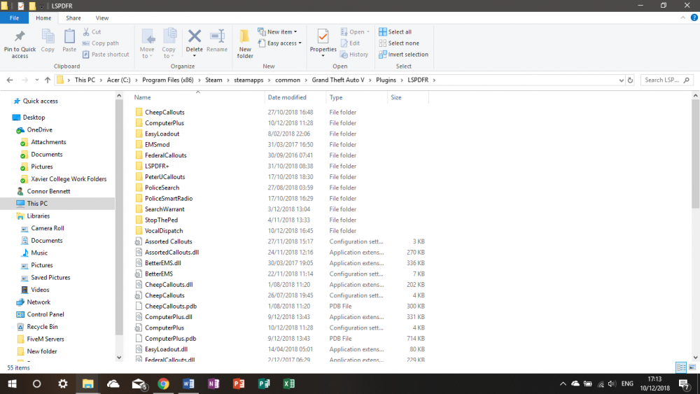This screenshot has height=394, width=700.
Task: Switch to details view icon
Action: (x=681, y=367)
